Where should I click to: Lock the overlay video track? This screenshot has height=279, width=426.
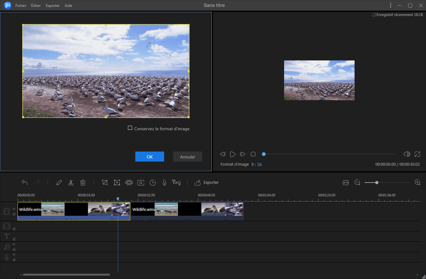pos(14,229)
